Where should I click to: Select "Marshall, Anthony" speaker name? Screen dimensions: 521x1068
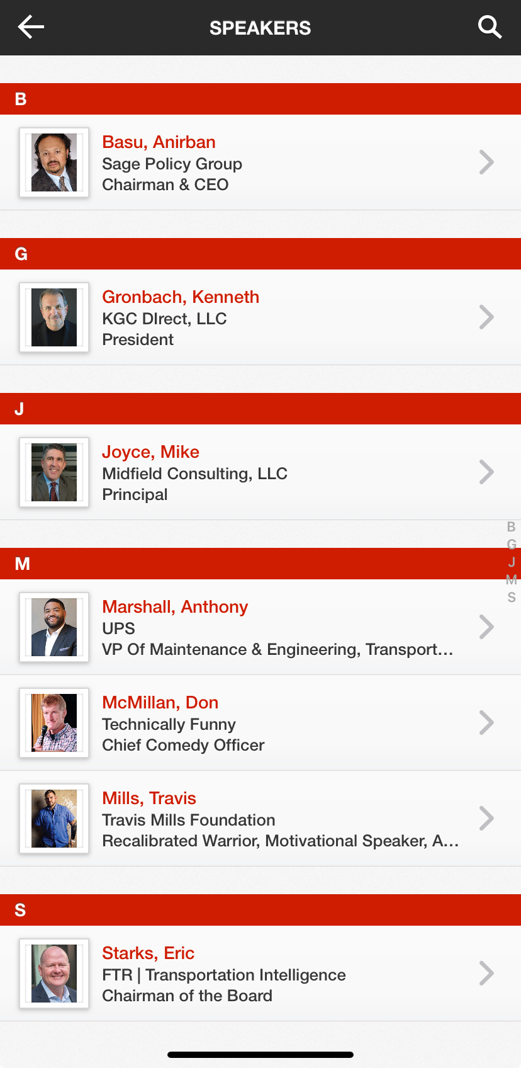click(175, 607)
